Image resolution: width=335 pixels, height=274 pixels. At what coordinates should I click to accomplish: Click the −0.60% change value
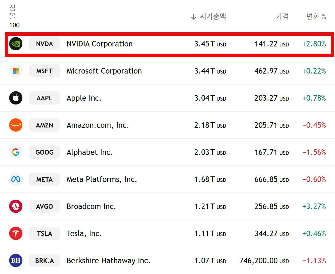[x=314, y=179]
